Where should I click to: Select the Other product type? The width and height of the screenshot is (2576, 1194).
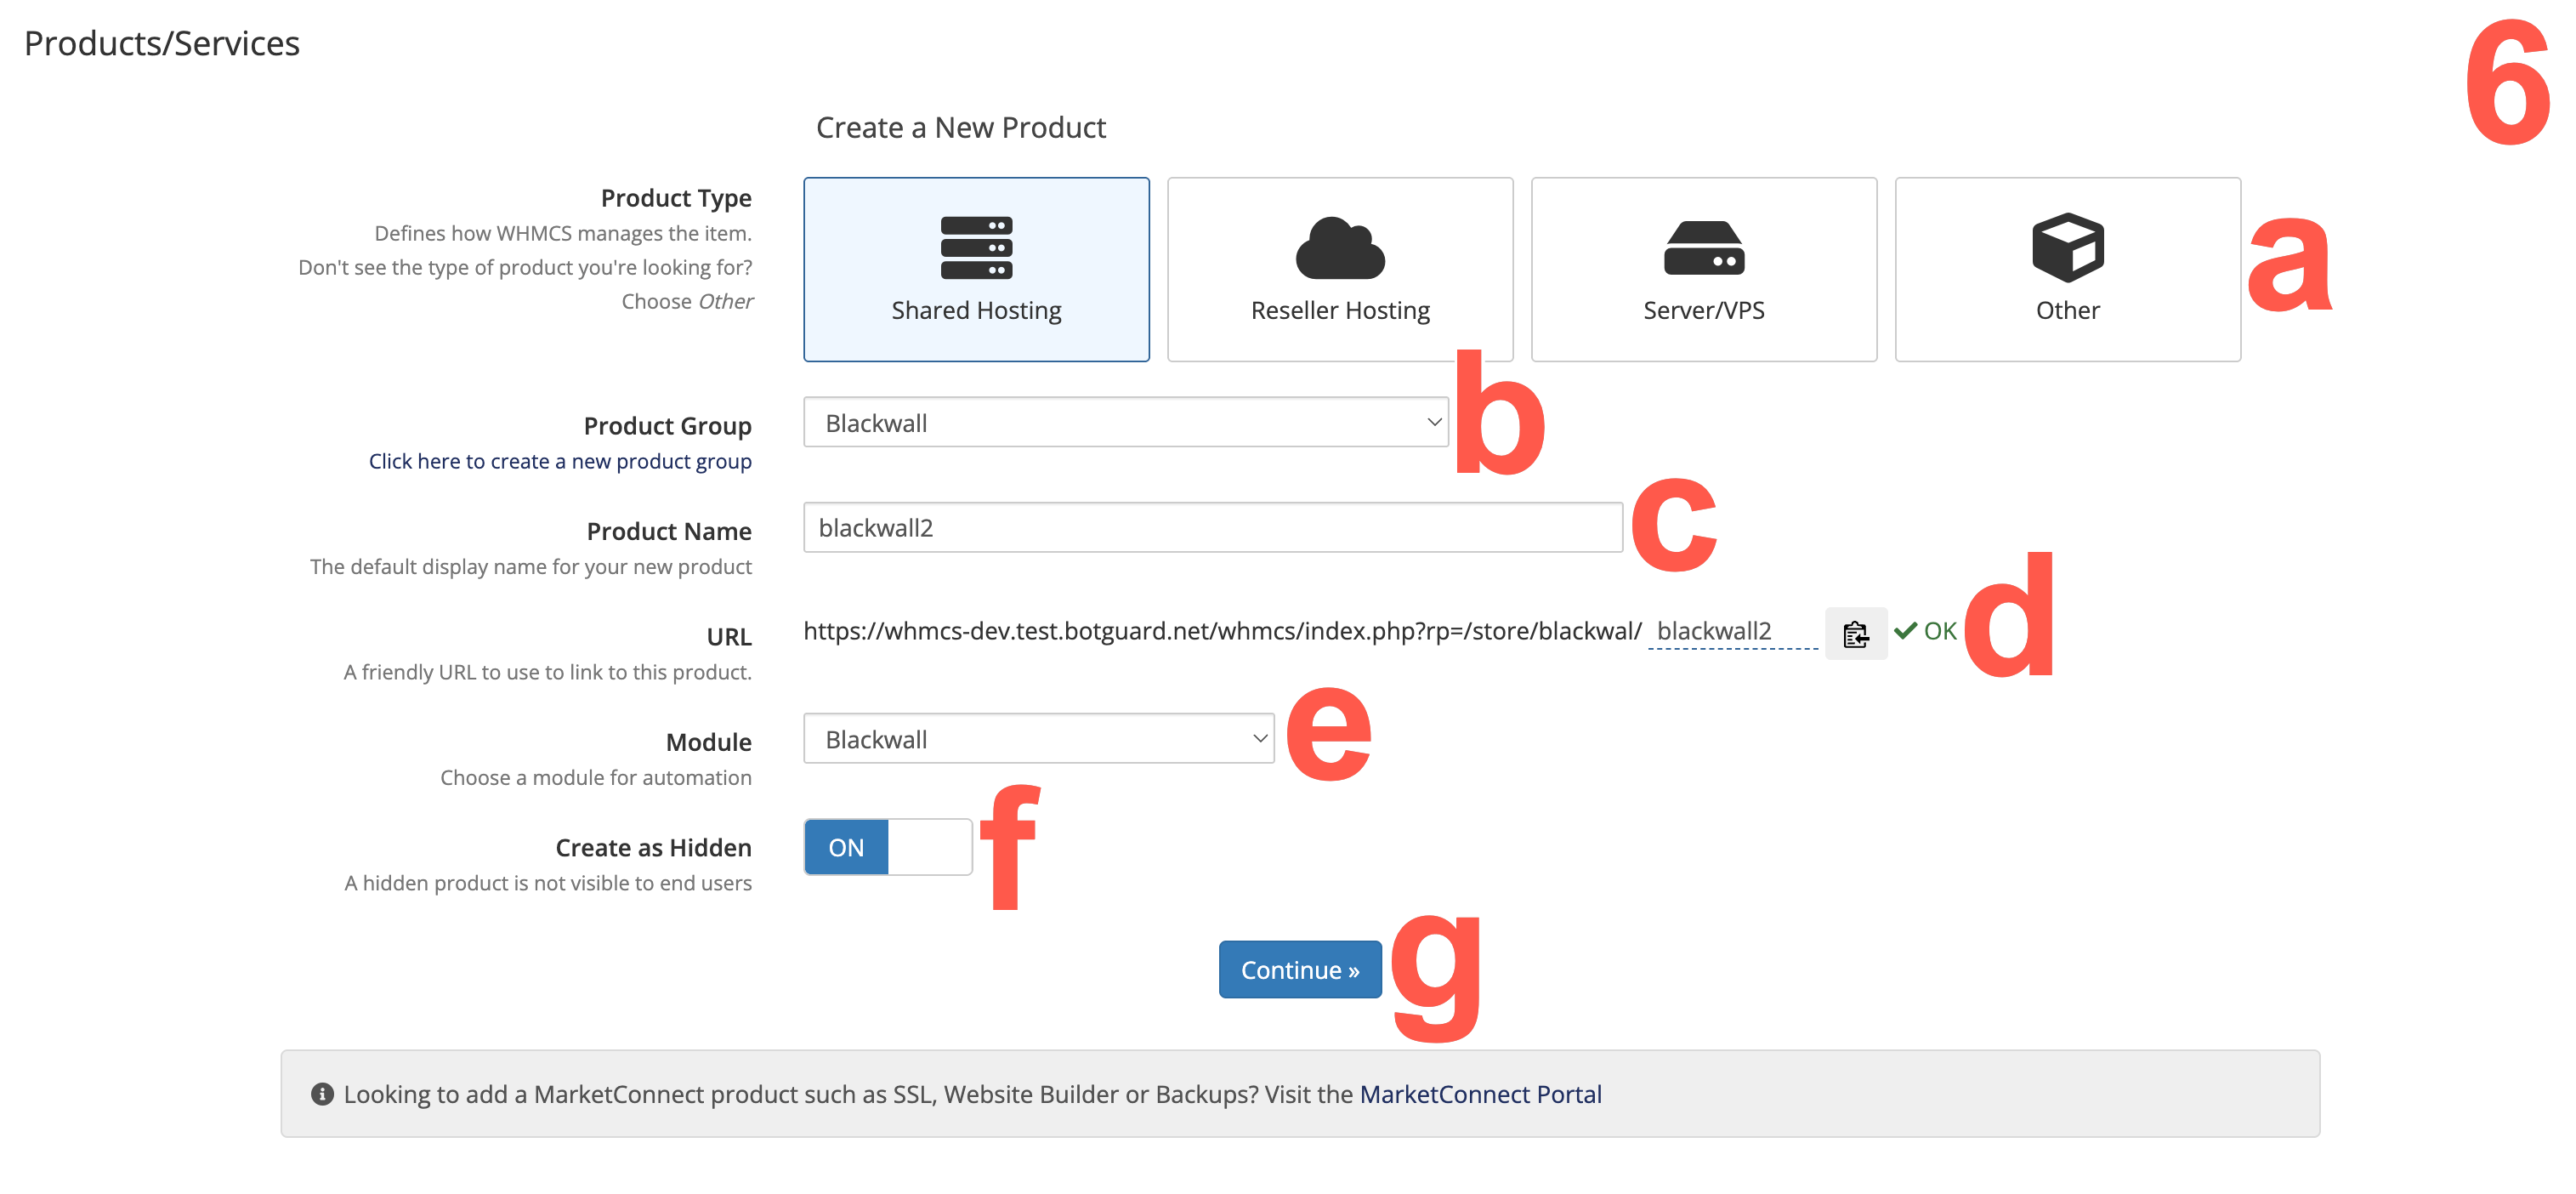[2067, 269]
